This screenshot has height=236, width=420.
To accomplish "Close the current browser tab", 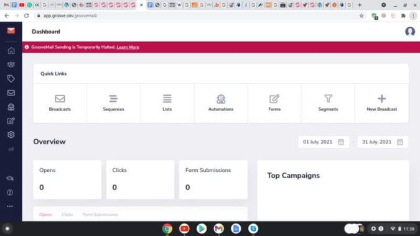I will coord(141,5).
